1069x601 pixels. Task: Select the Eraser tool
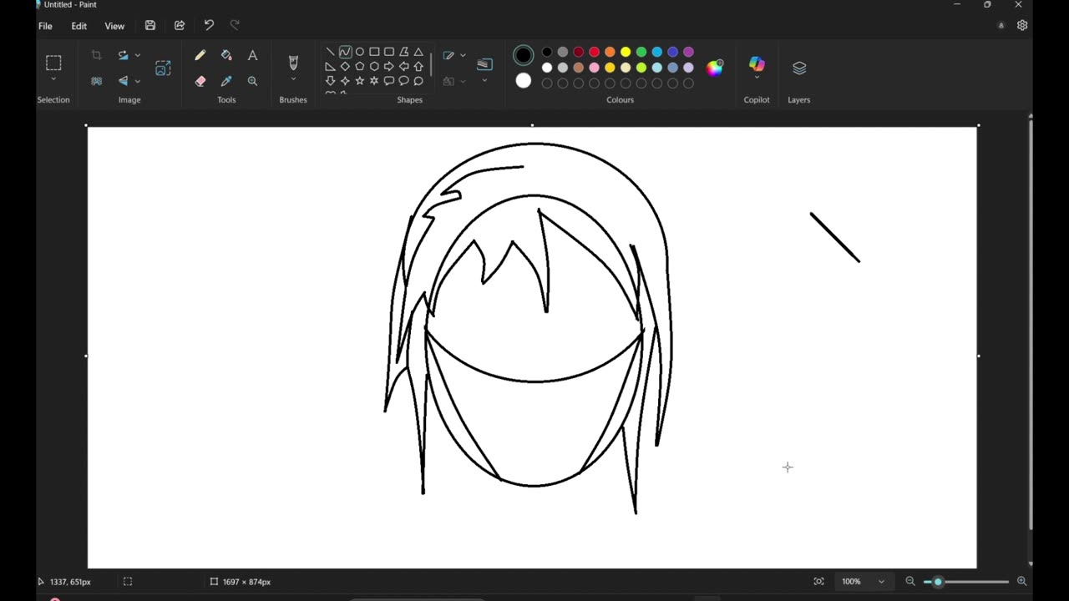tap(200, 81)
